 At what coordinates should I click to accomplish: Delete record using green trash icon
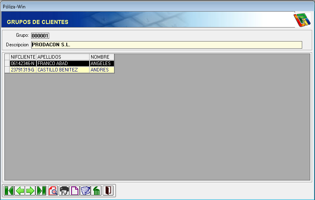[x=96, y=190]
